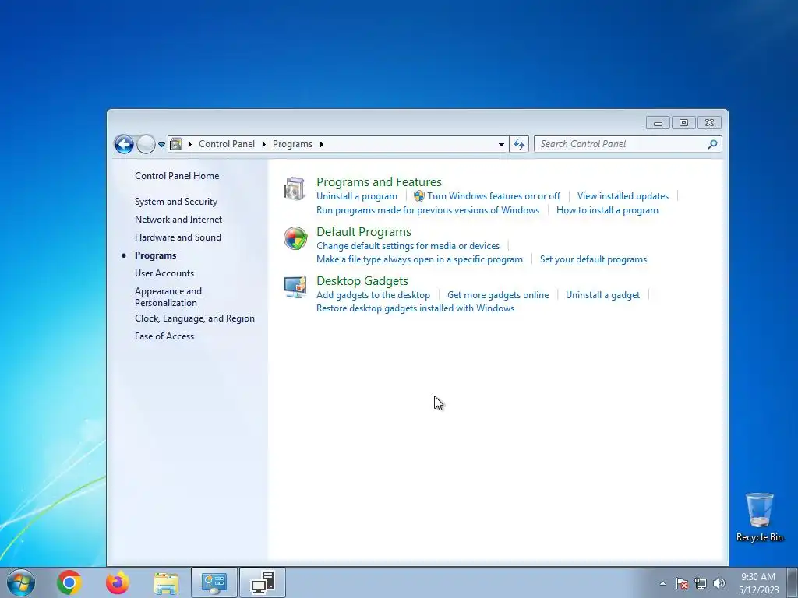Open Action Center flag icon
This screenshot has height=598, width=798.
682,583
